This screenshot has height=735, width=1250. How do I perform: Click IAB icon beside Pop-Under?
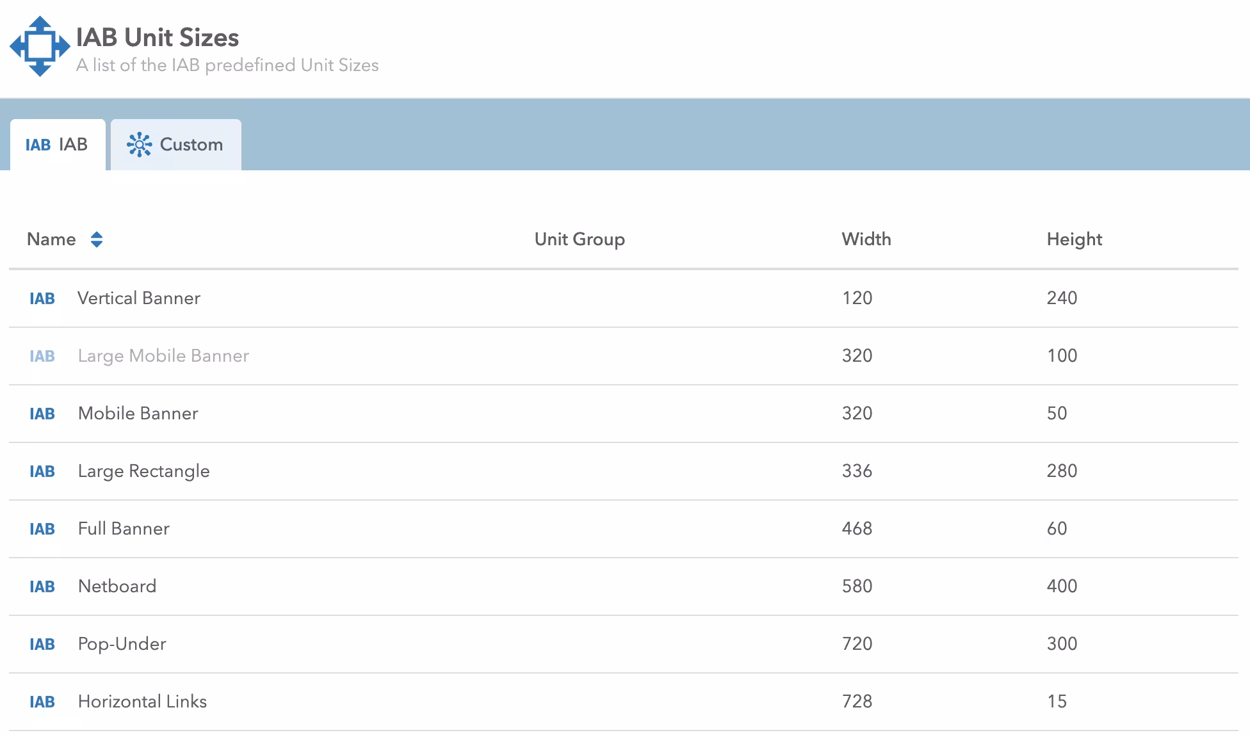42,644
